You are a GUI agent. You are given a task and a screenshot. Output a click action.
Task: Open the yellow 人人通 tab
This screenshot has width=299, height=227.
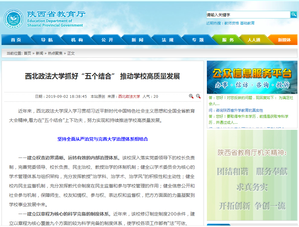point(254,40)
